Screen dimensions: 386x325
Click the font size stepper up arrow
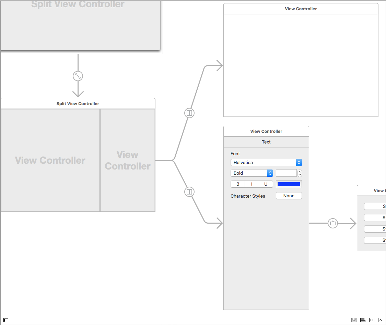point(299,171)
